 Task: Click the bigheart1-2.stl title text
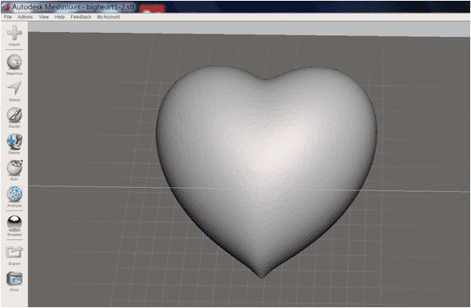(110, 6)
